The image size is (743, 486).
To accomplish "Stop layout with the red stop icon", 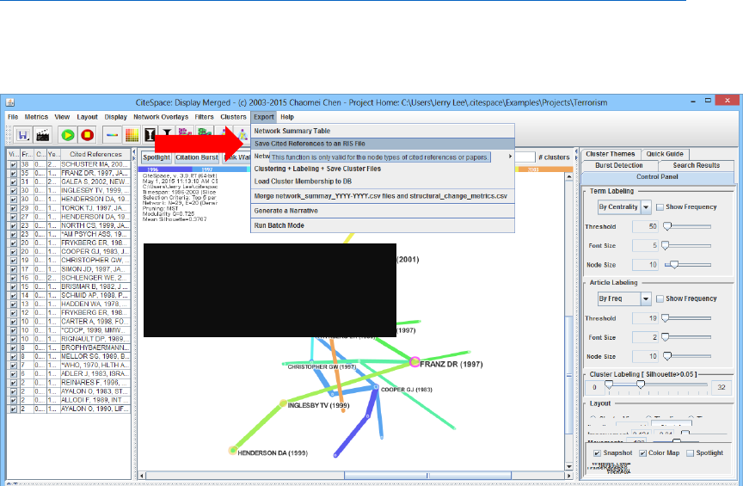I will click(x=87, y=135).
